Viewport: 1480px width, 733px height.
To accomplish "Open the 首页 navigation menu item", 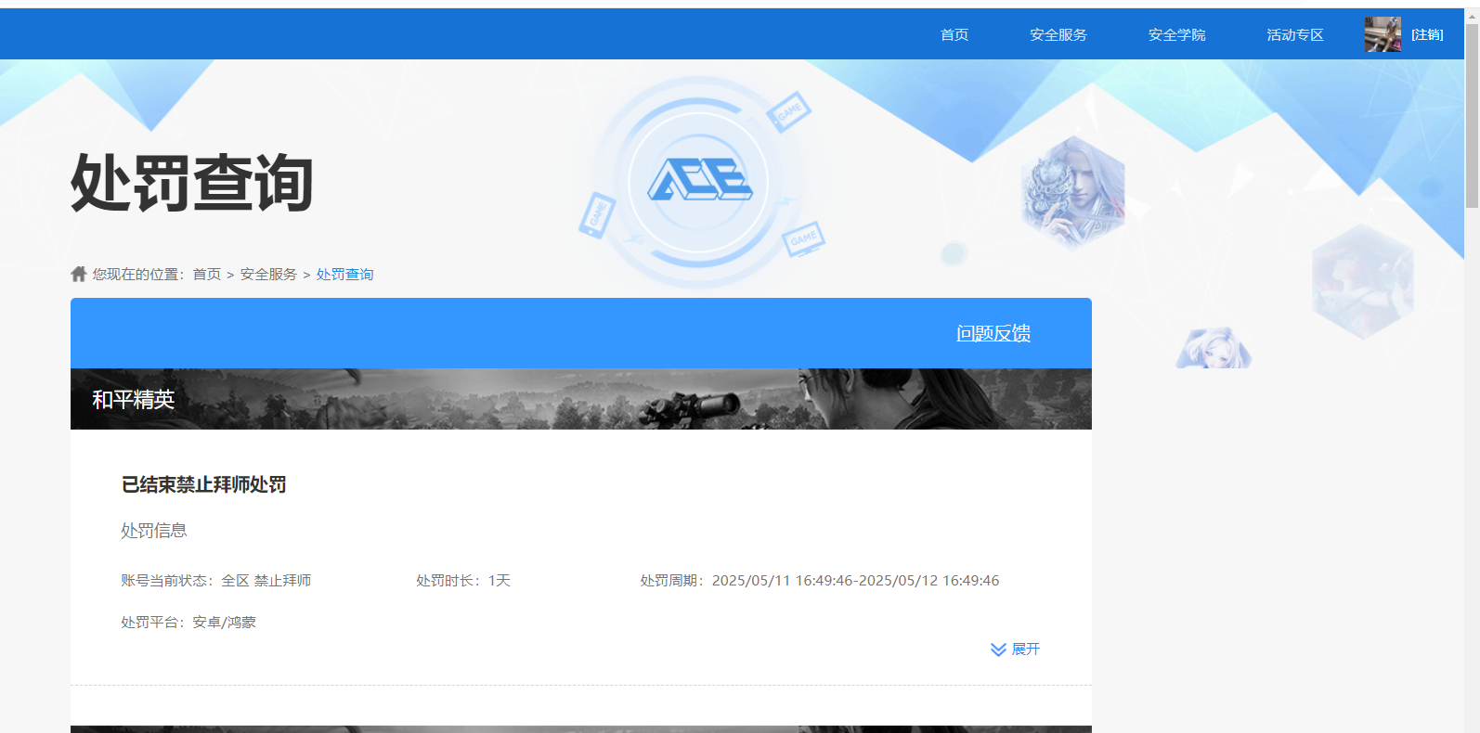I will point(954,34).
